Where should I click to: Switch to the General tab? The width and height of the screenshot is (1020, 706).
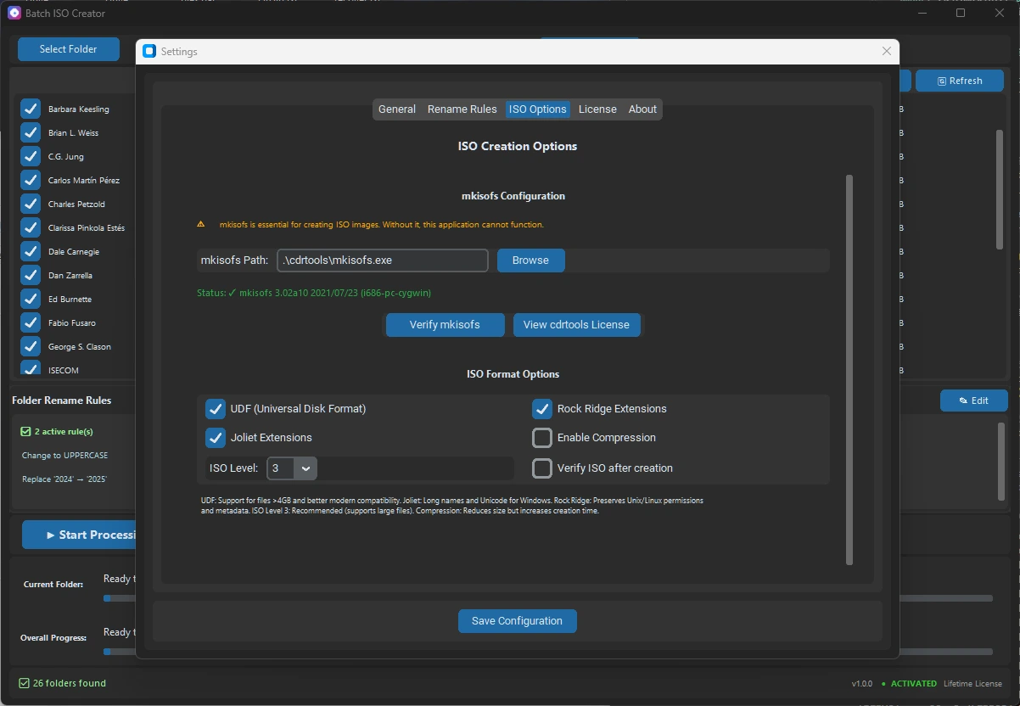396,109
